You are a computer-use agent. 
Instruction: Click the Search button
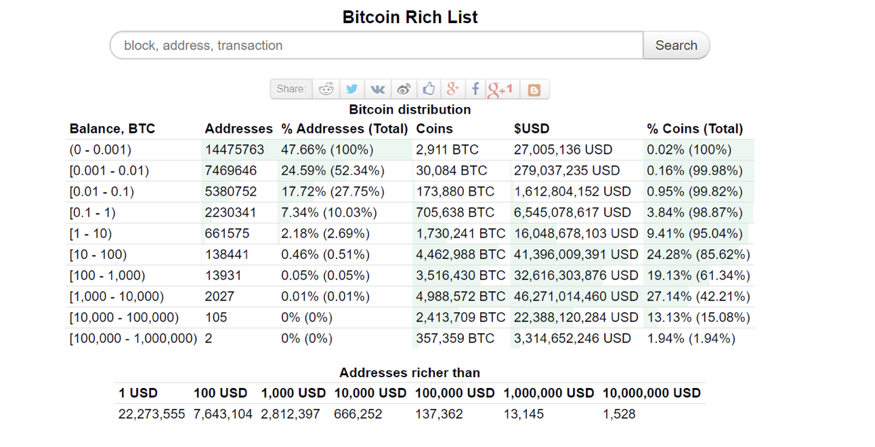point(676,45)
